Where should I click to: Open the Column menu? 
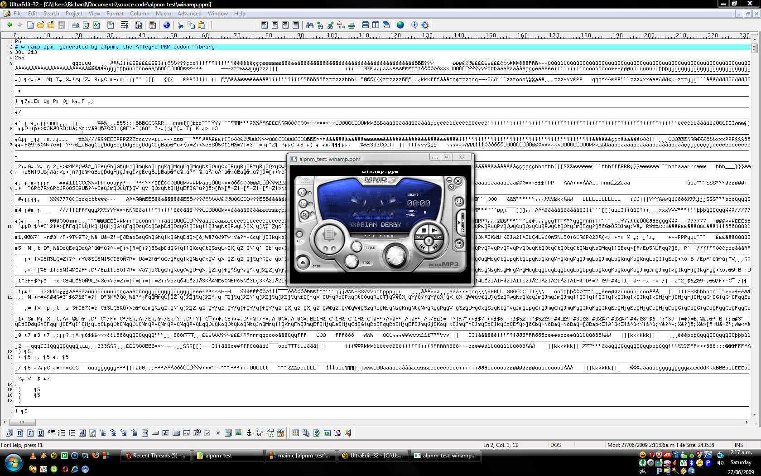coord(140,14)
